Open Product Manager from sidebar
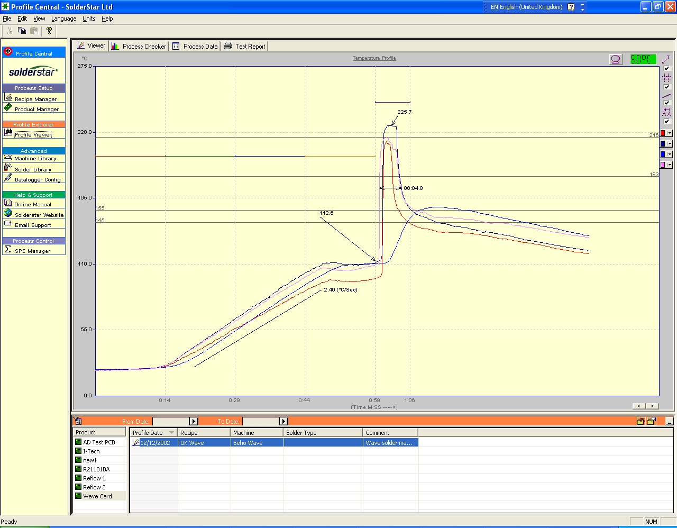 coord(34,108)
